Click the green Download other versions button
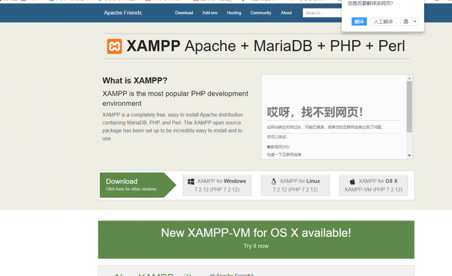 138,185
